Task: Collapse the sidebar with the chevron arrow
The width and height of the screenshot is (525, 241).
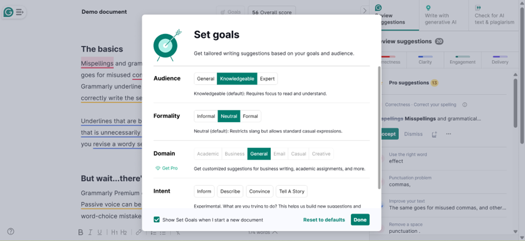Action: tap(364, 11)
